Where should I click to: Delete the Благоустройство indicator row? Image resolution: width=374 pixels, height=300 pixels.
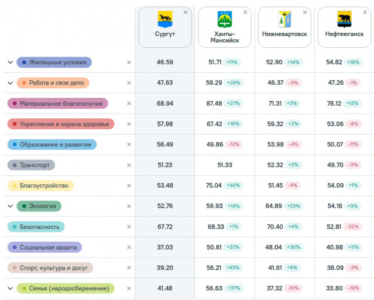coord(129,186)
